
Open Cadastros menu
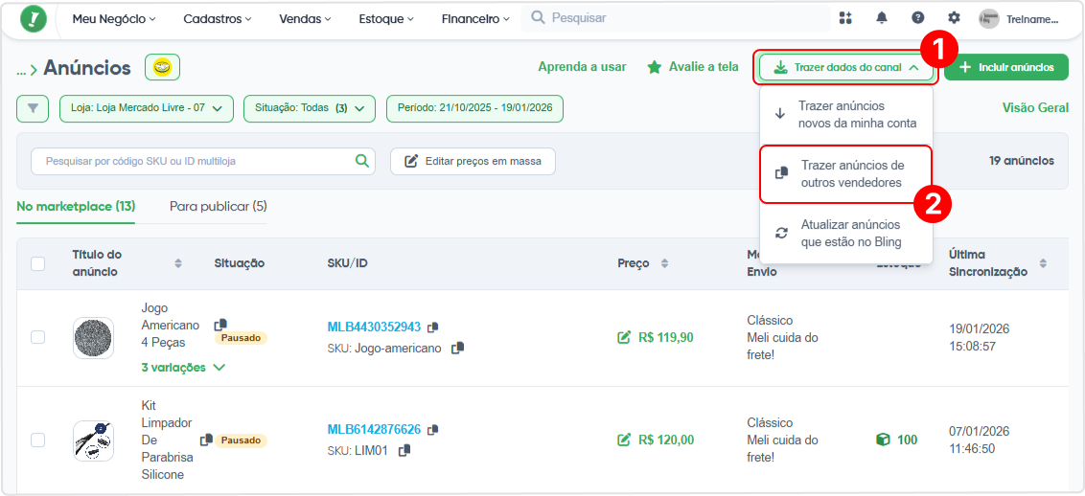tap(218, 19)
